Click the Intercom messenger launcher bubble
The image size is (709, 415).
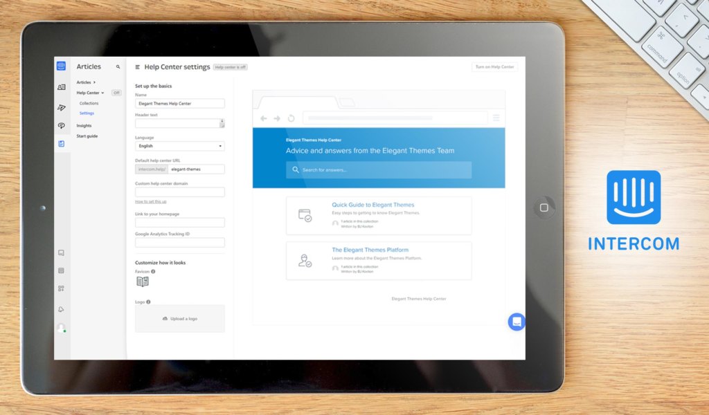pos(516,322)
